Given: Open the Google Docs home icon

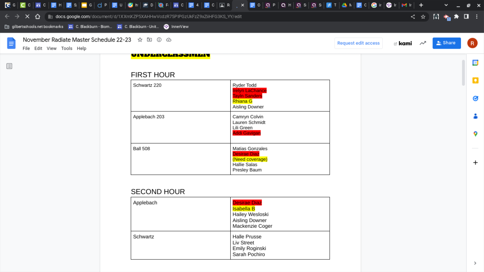Looking at the screenshot, I should pyautogui.click(x=11, y=43).
